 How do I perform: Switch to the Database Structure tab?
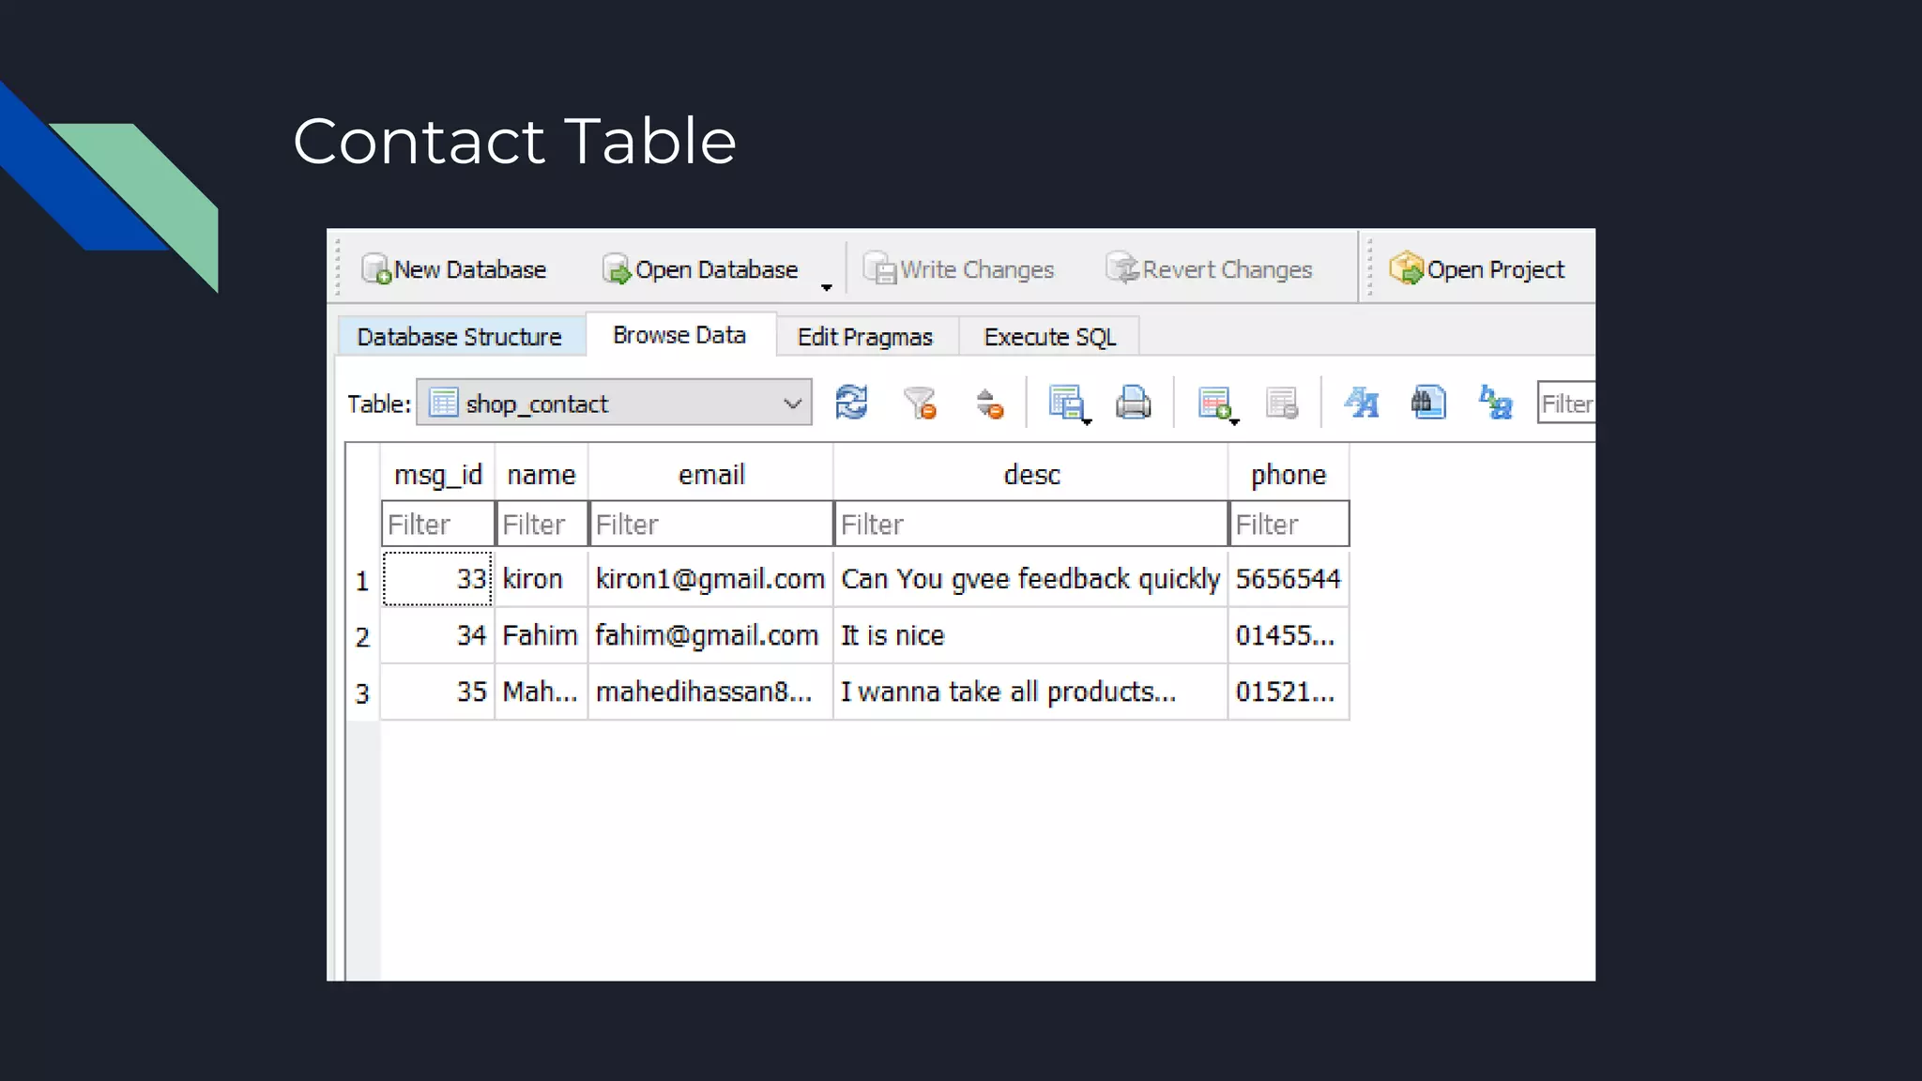click(x=459, y=337)
